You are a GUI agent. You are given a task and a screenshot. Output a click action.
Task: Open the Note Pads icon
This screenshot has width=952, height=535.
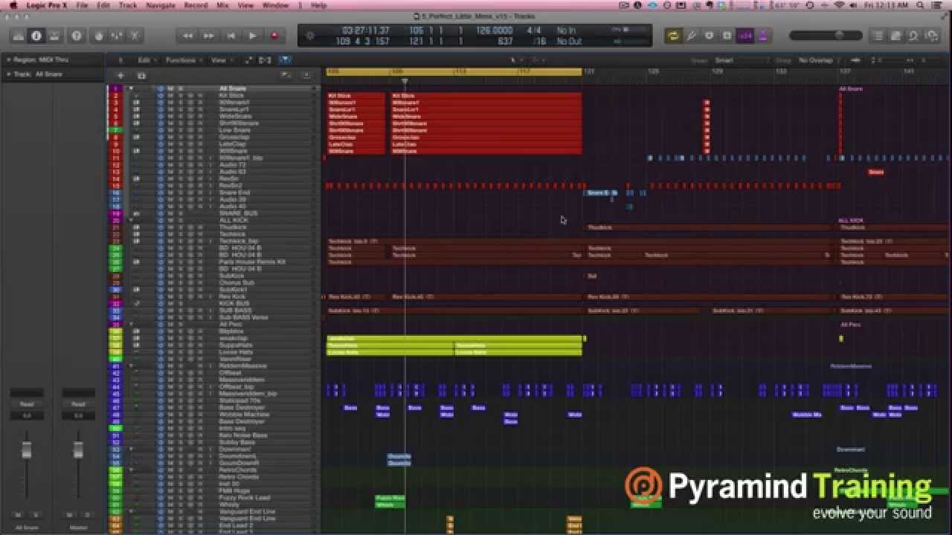pos(896,36)
